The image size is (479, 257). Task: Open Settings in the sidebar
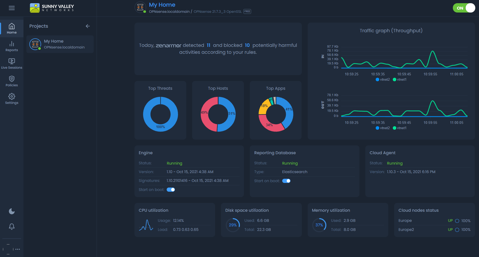pos(12,99)
